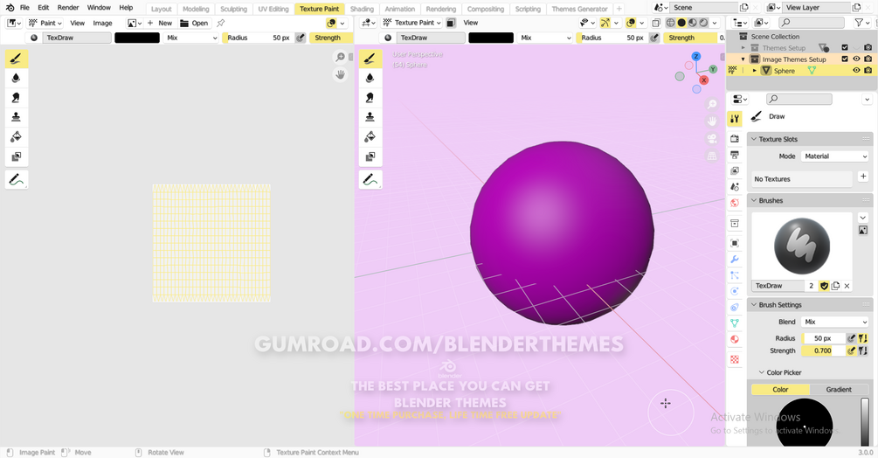Open the Scene properties tab
The height and width of the screenshot is (458, 878).
(x=735, y=187)
